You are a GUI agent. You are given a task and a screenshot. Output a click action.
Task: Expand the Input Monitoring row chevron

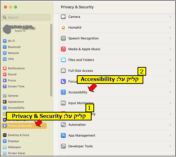(170, 103)
